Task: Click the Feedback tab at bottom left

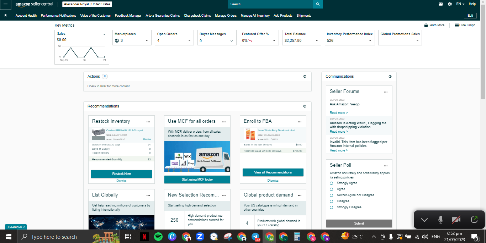Action: pyautogui.click(x=16, y=227)
